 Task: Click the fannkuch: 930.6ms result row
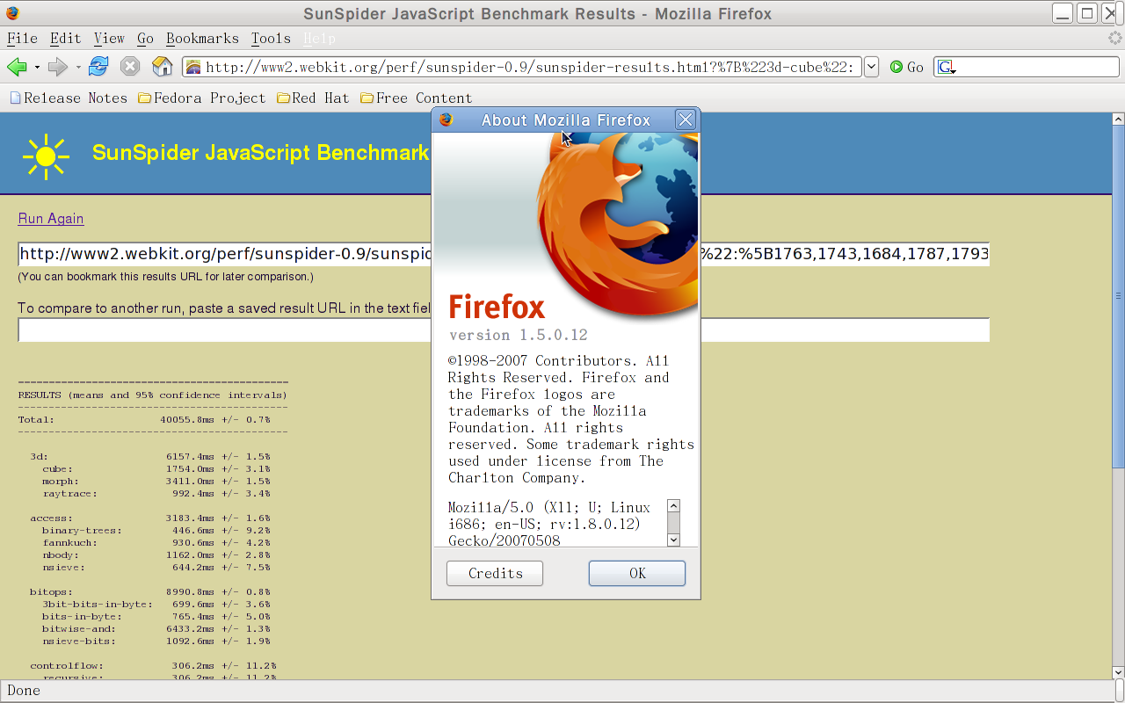click(156, 543)
